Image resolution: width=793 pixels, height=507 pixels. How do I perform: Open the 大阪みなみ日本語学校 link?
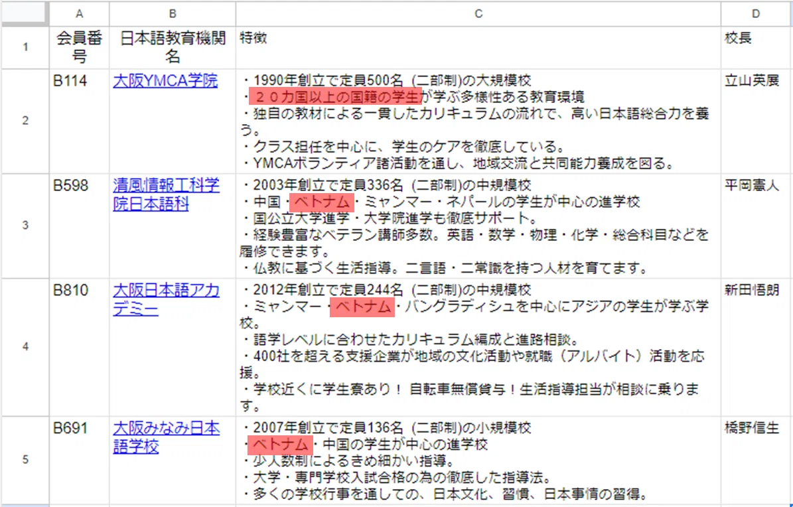pos(166,437)
